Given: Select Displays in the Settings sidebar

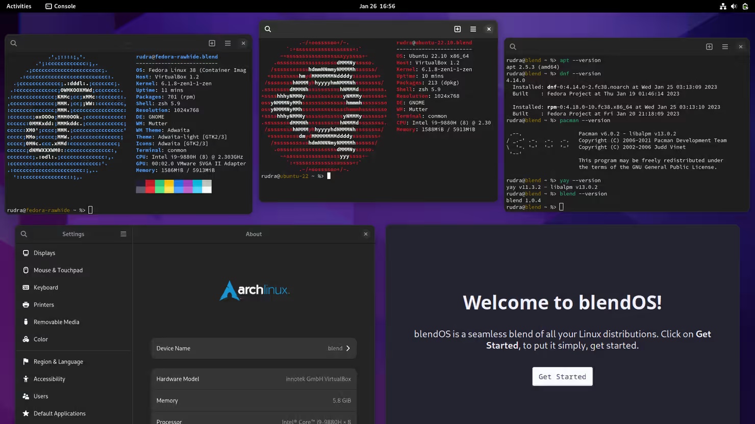Looking at the screenshot, I should click(44, 252).
